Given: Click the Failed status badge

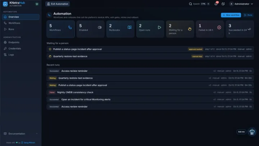Looking at the screenshot, I should (52, 92).
